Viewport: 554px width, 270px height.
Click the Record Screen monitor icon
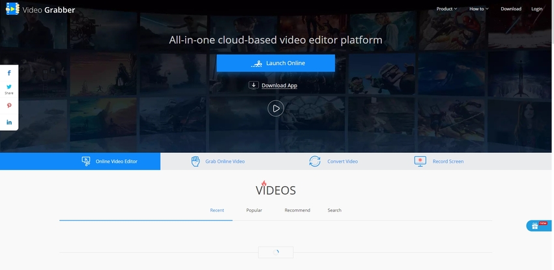pos(420,161)
